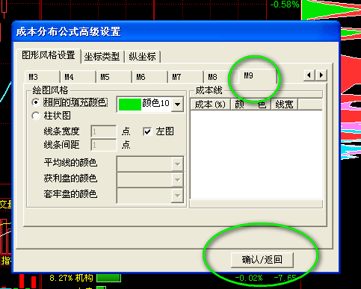Viewport: 361px width, 289px height.
Task: Click the 确认/返回 button
Action: tap(262, 260)
